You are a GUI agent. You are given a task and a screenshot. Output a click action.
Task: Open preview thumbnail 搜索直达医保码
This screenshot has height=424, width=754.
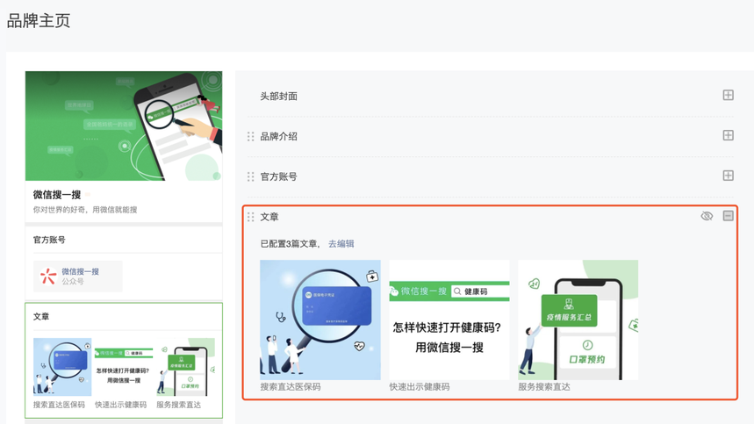pos(62,367)
